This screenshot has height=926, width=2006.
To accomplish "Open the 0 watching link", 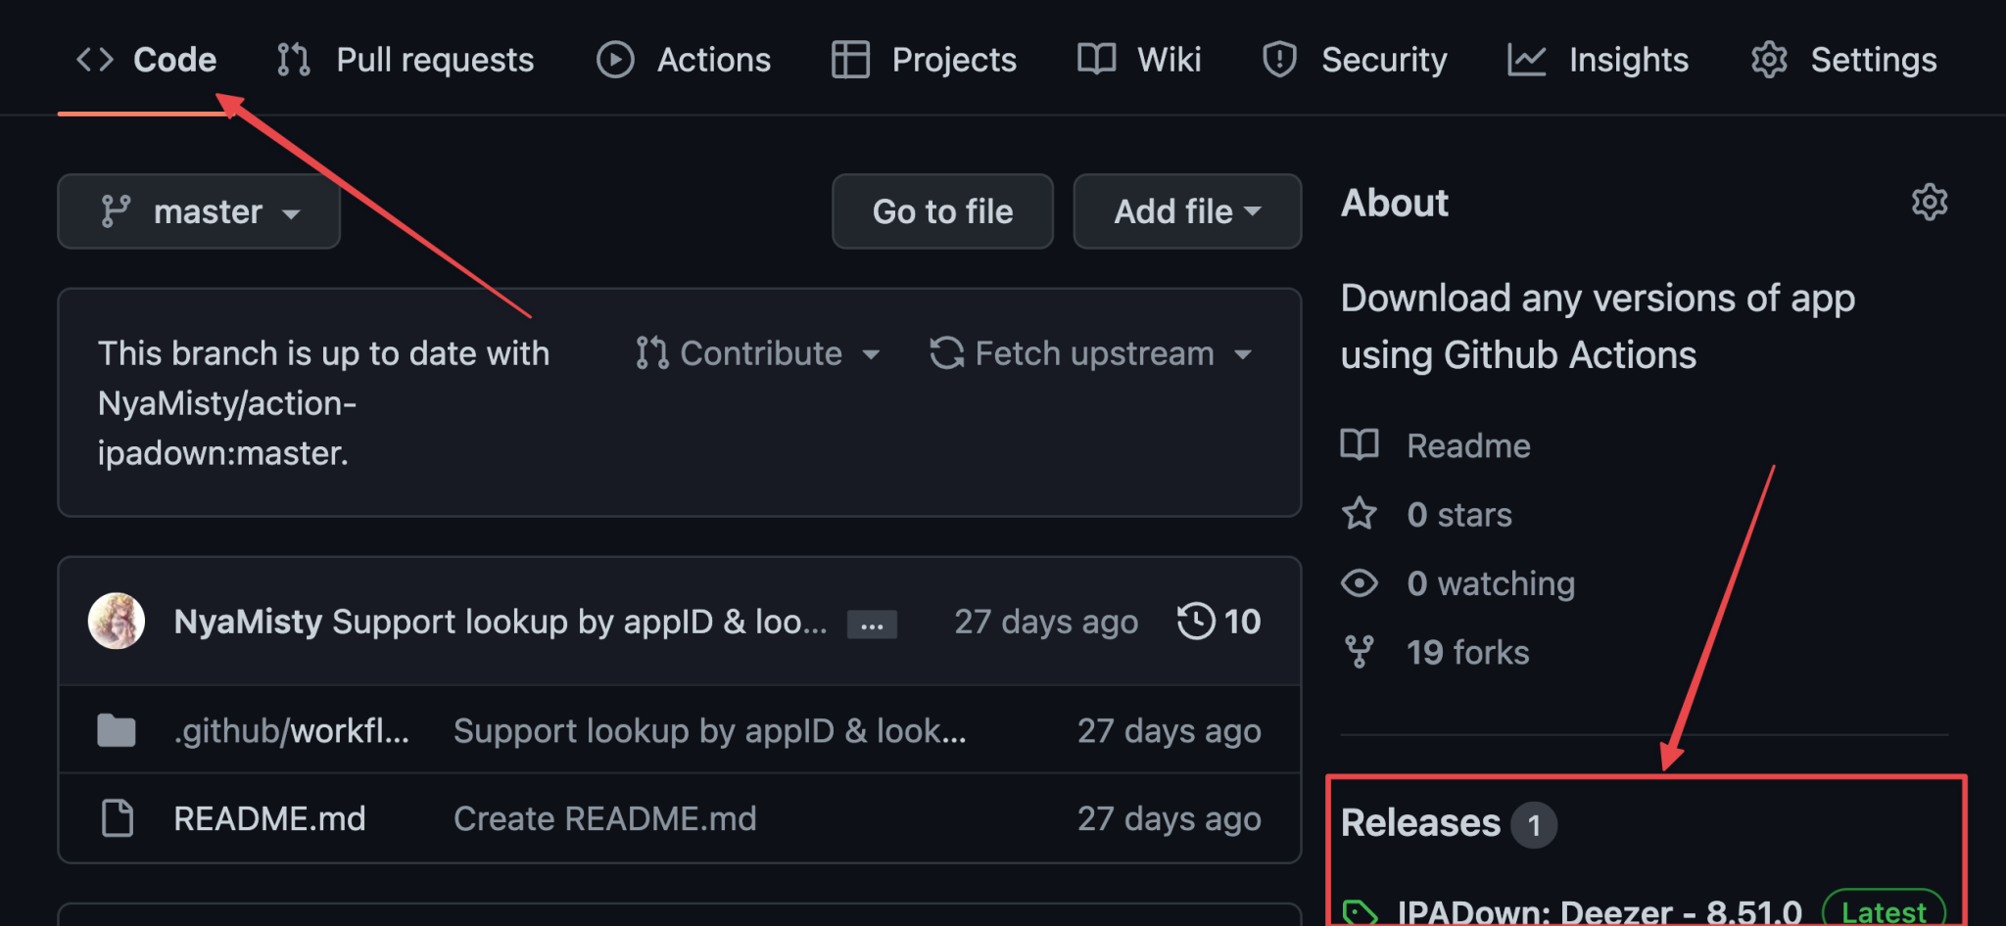I will 1491,583.
